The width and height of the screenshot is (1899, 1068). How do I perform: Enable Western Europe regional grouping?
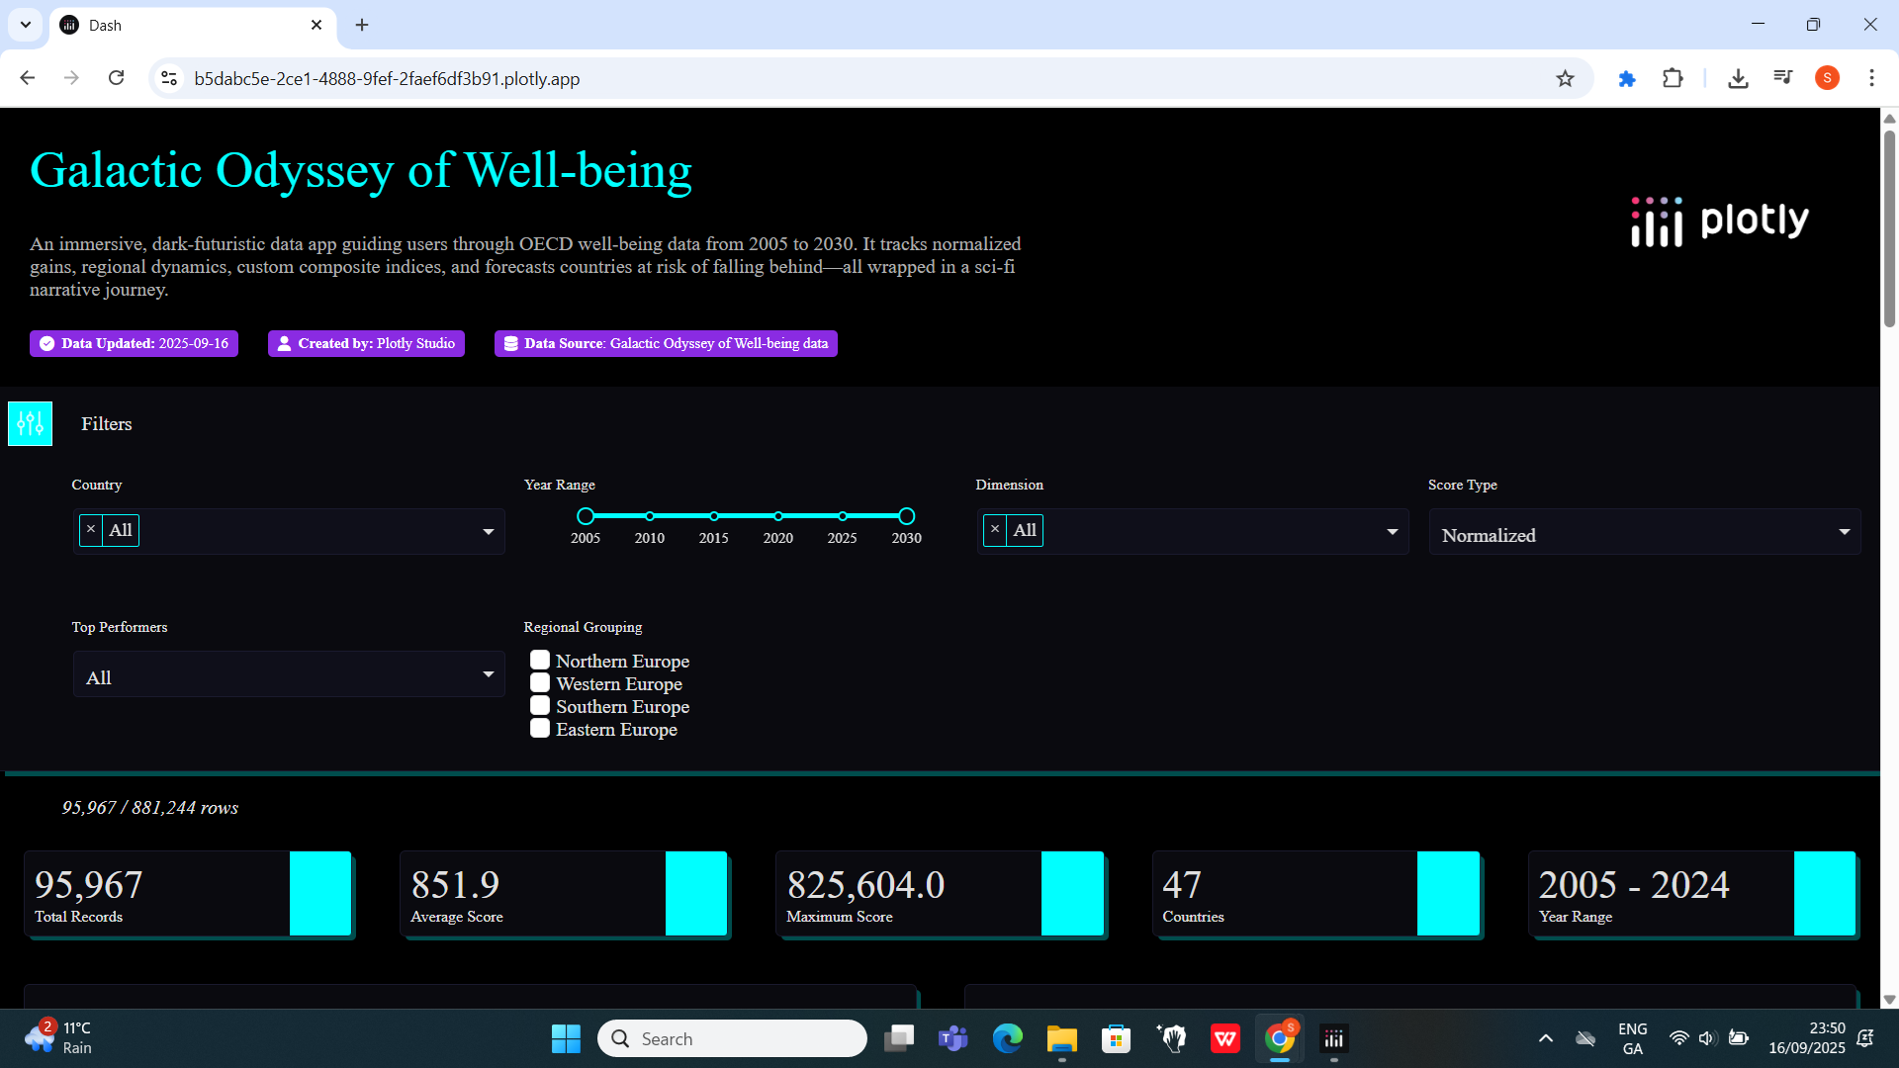pyautogui.click(x=540, y=682)
